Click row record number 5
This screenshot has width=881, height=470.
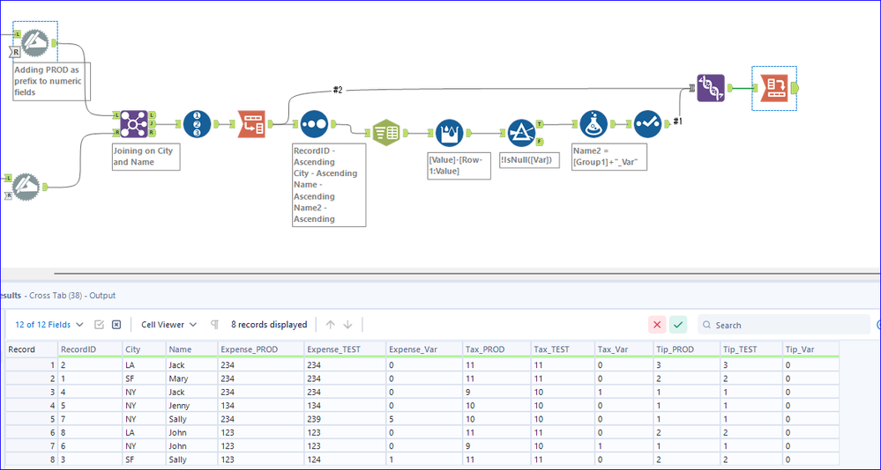pos(32,419)
